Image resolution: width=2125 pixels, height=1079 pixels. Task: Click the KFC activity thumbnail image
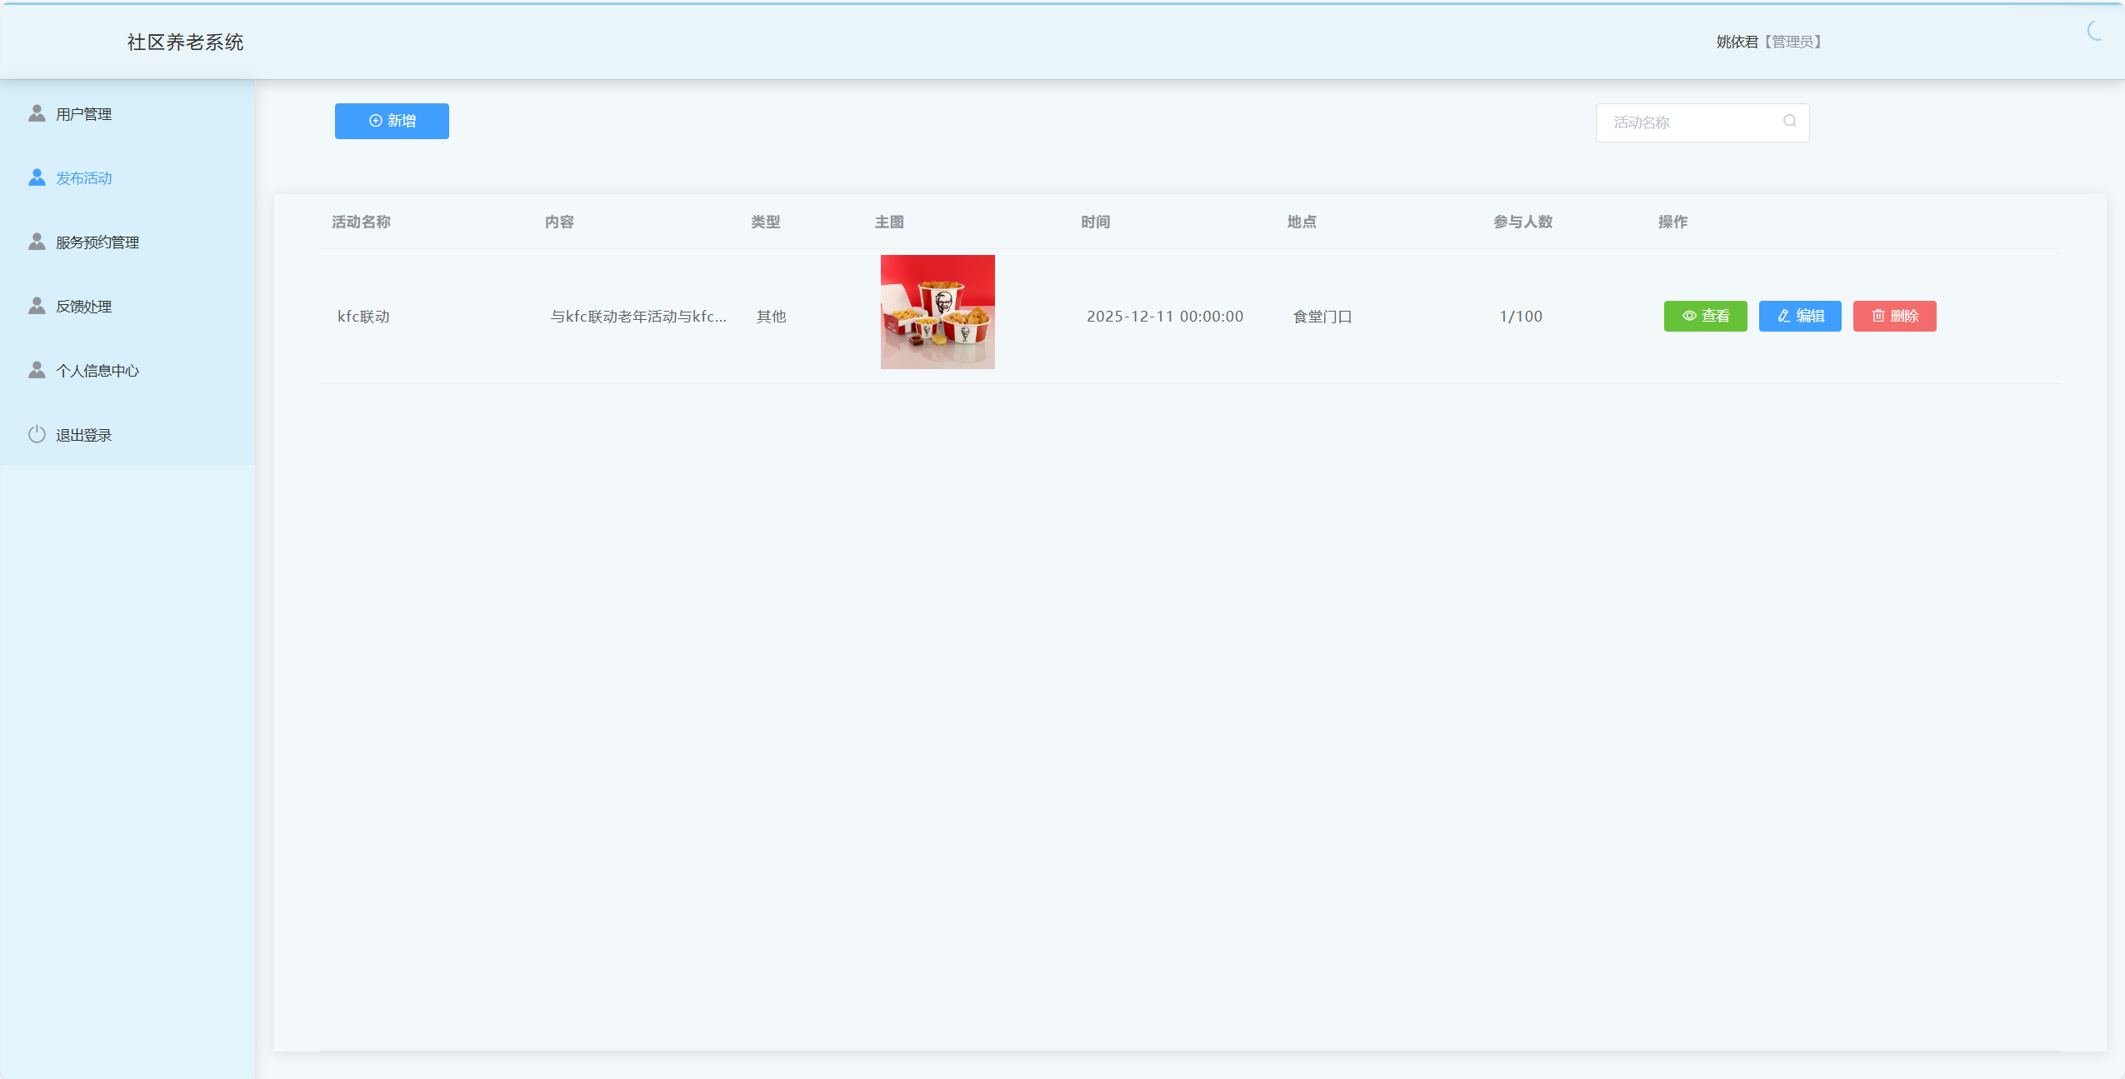tap(937, 312)
